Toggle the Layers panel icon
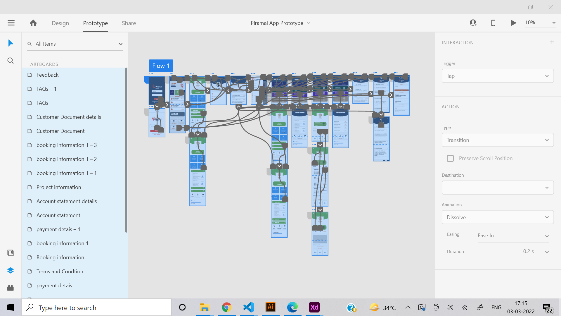This screenshot has width=561, height=316. (x=11, y=270)
